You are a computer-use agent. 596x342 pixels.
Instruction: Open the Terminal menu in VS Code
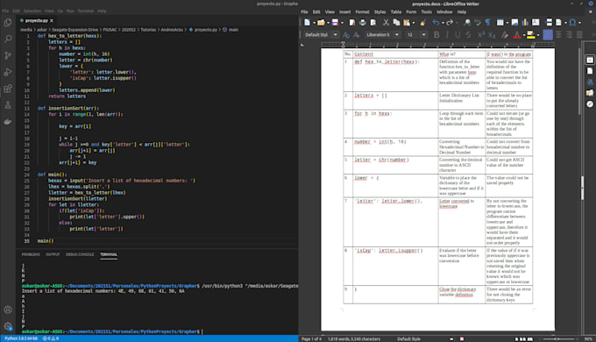point(86,11)
